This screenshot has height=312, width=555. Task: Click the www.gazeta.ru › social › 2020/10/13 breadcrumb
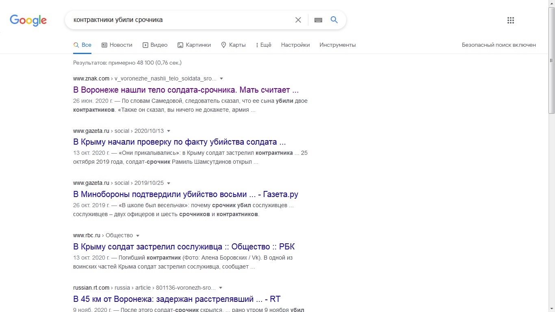click(x=118, y=131)
